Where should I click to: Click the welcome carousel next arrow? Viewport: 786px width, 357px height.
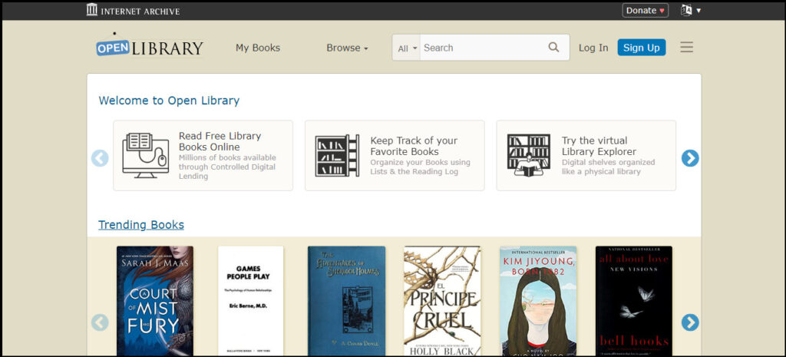[x=690, y=158]
